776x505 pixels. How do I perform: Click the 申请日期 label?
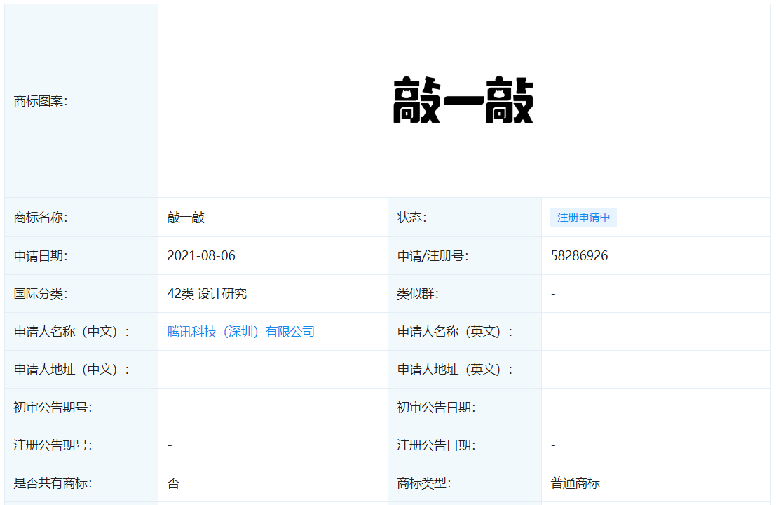tap(41, 255)
